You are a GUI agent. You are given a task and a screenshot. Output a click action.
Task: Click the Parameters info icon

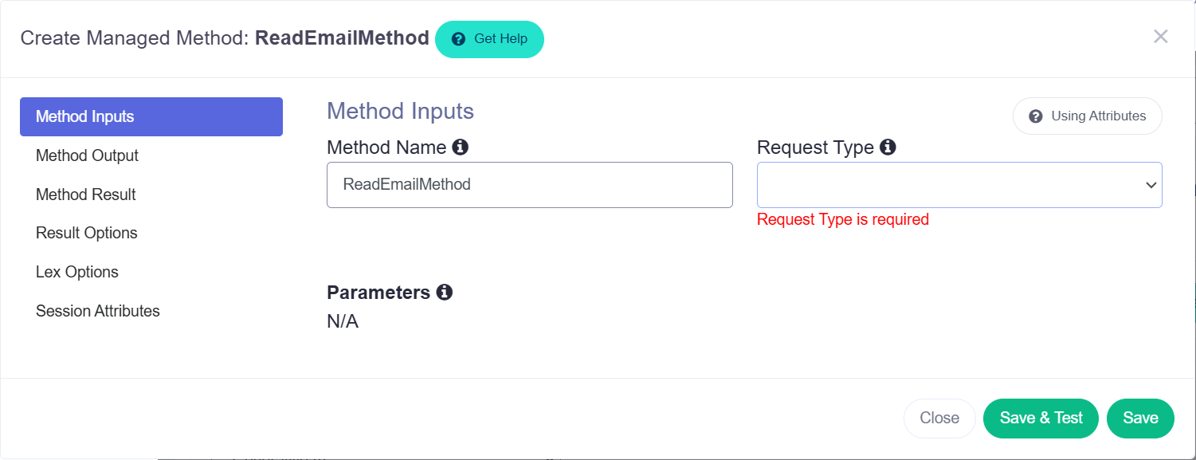point(445,293)
